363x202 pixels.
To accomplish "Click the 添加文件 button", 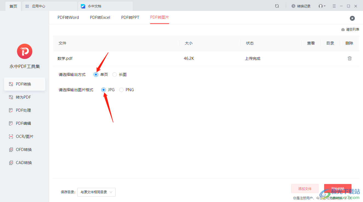I will click(305, 189).
